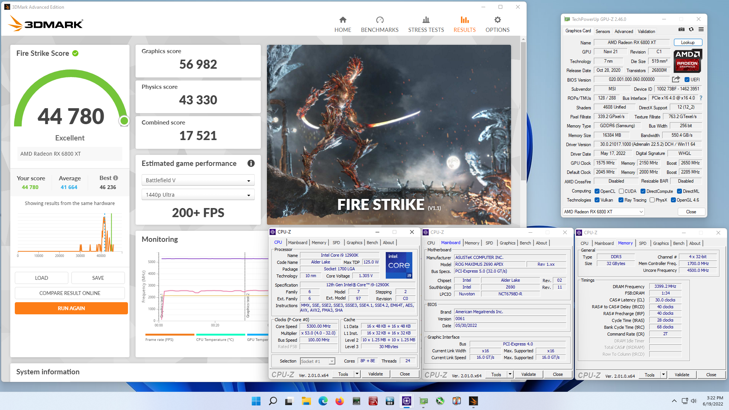Click the Lookup button in GPU-Z
This screenshot has width=729, height=410.
pos(688,43)
